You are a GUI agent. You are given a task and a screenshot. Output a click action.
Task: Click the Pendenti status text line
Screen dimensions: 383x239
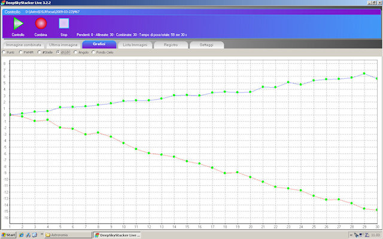tap(132, 35)
